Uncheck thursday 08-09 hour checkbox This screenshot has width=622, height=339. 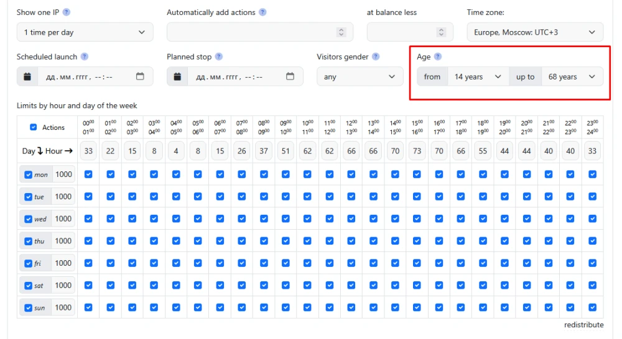pyautogui.click(x=264, y=241)
